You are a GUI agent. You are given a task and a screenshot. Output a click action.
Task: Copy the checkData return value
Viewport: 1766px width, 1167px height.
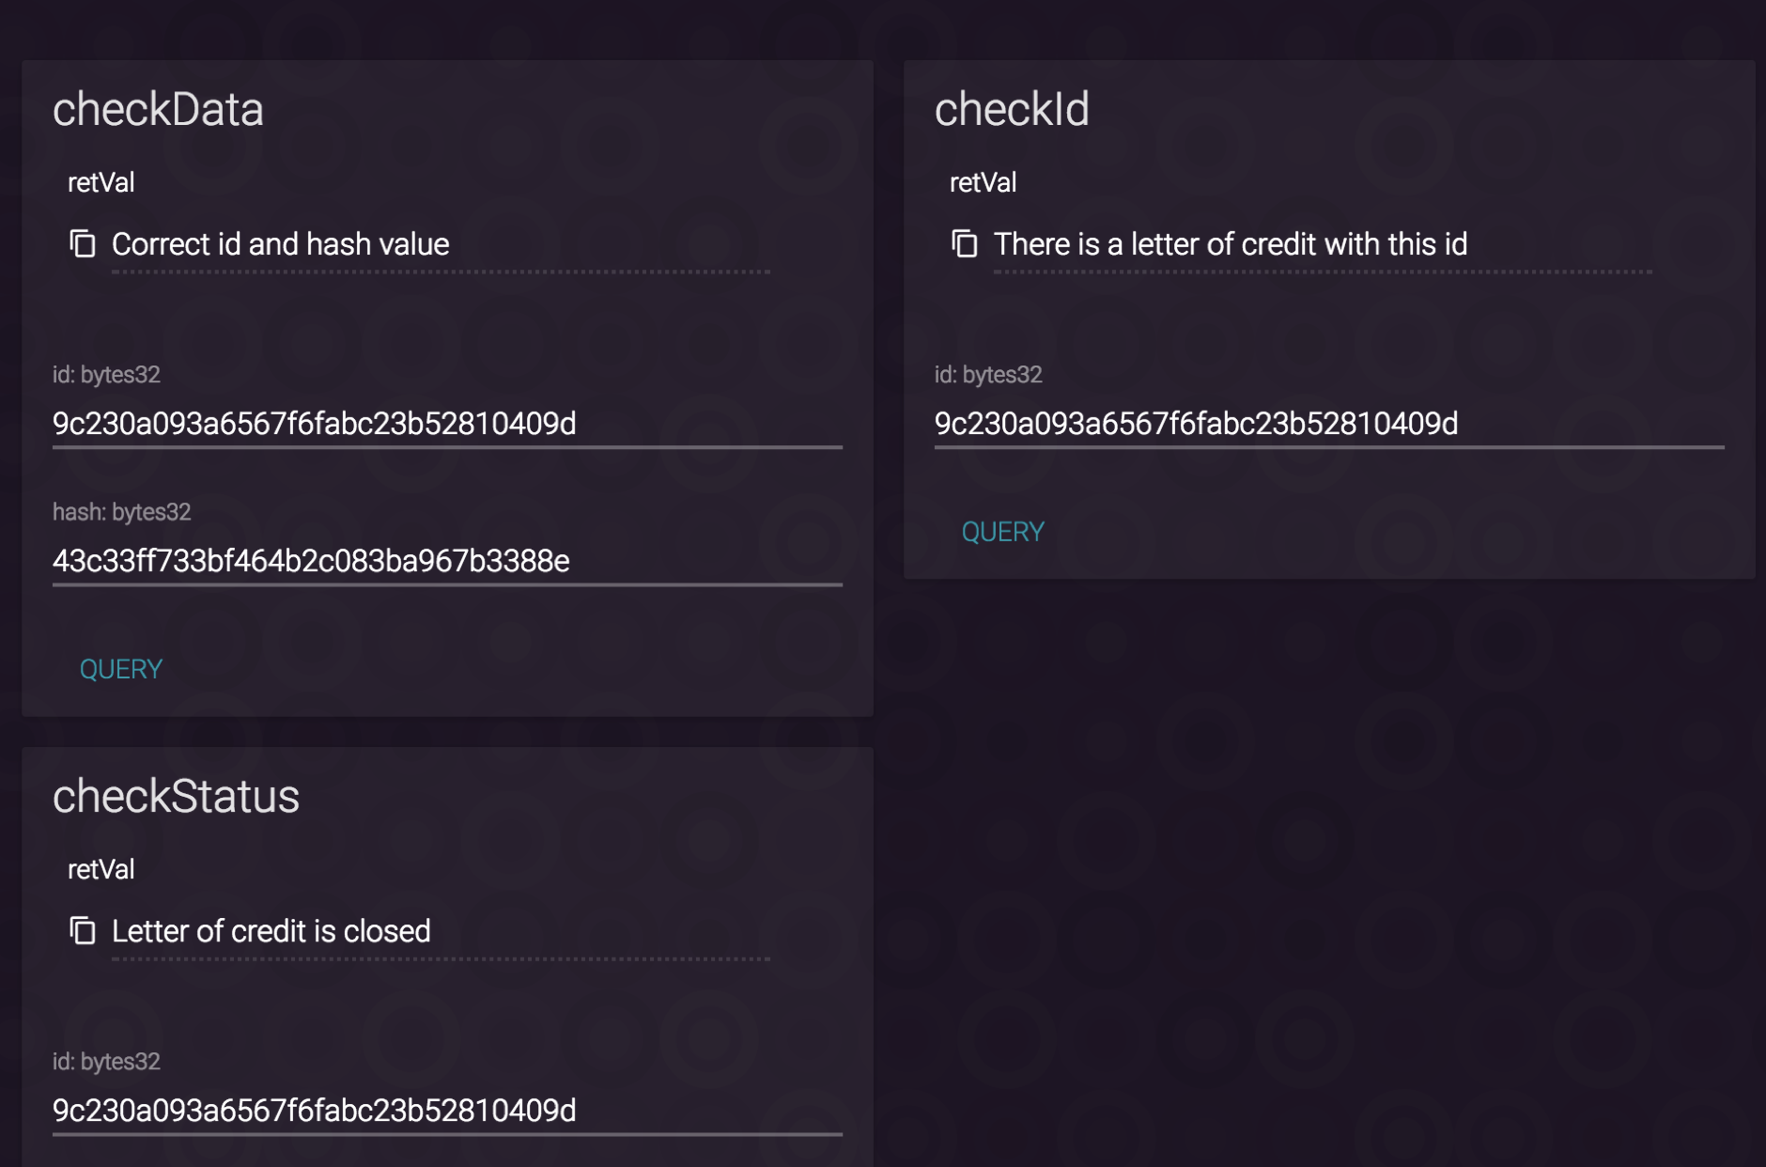coord(83,244)
